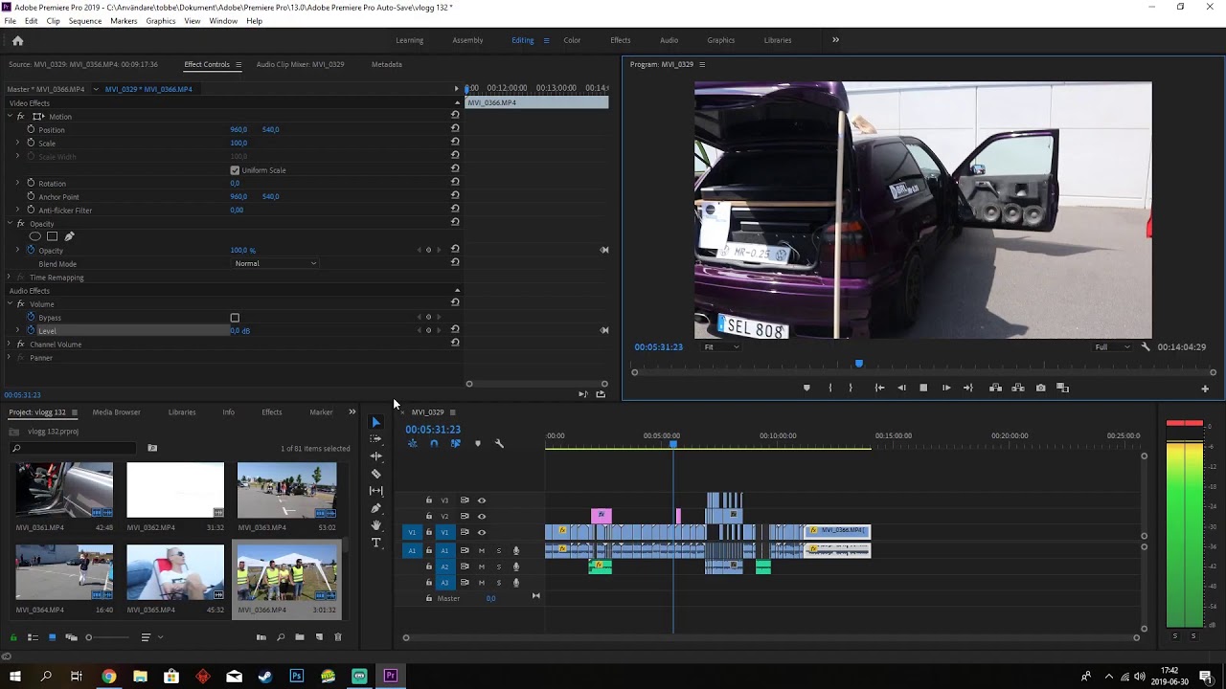The image size is (1226, 689).
Task: Select the Selection tool arrow
Action: [375, 422]
